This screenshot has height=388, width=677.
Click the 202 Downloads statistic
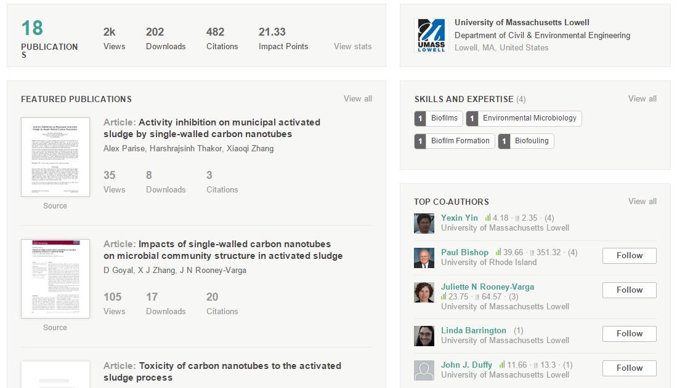pyautogui.click(x=166, y=38)
